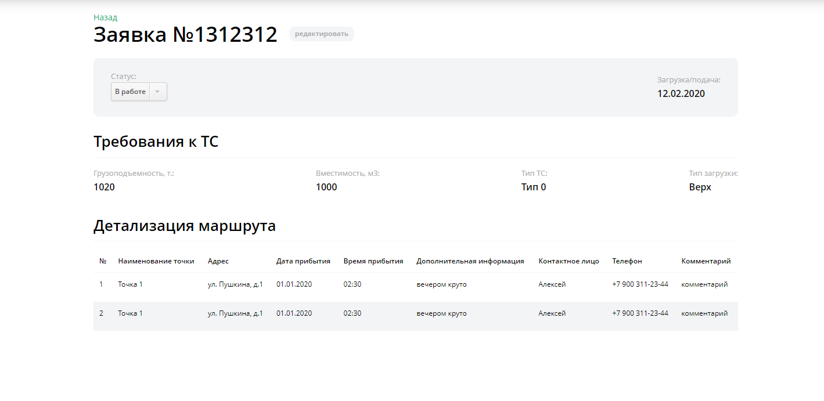Image resolution: width=824 pixels, height=401 pixels.
Task: Click the 'Телефон' column header
Action: coord(627,261)
